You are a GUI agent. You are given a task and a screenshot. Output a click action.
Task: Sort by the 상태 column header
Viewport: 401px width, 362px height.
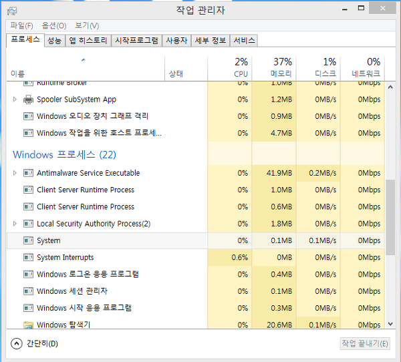pyautogui.click(x=186, y=68)
